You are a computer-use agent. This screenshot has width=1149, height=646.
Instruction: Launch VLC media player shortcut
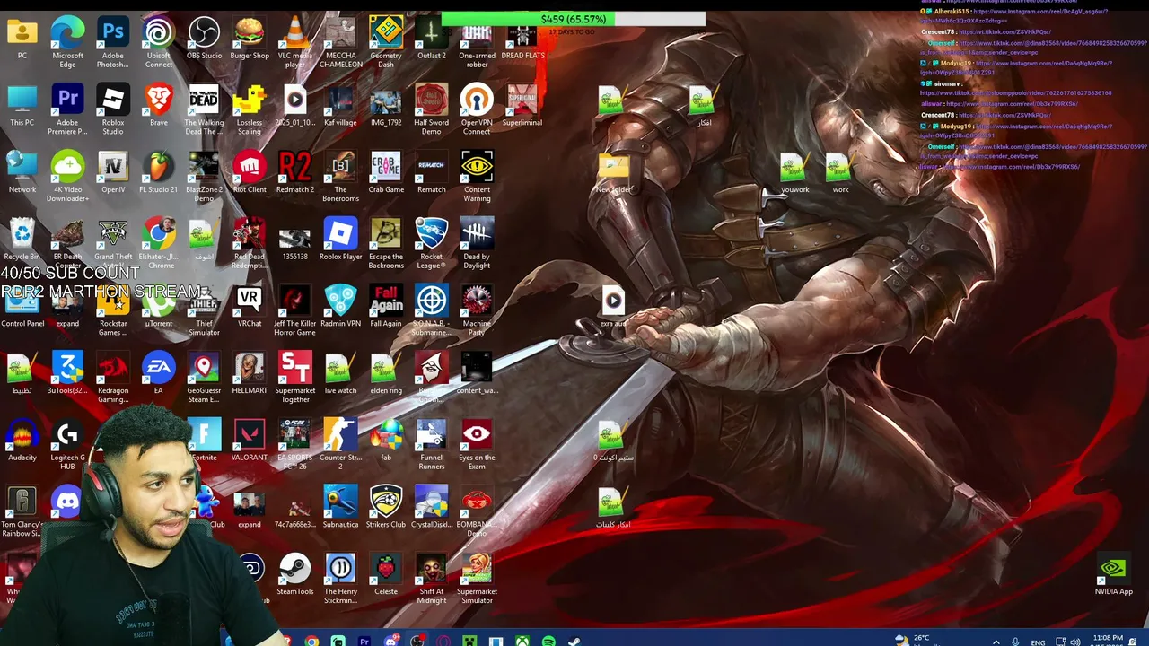click(295, 42)
